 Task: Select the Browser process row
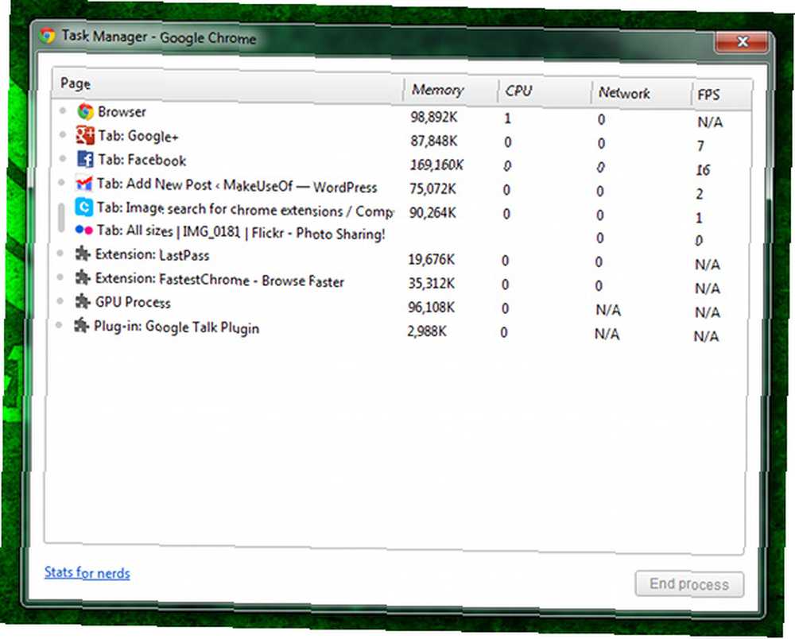click(401, 115)
